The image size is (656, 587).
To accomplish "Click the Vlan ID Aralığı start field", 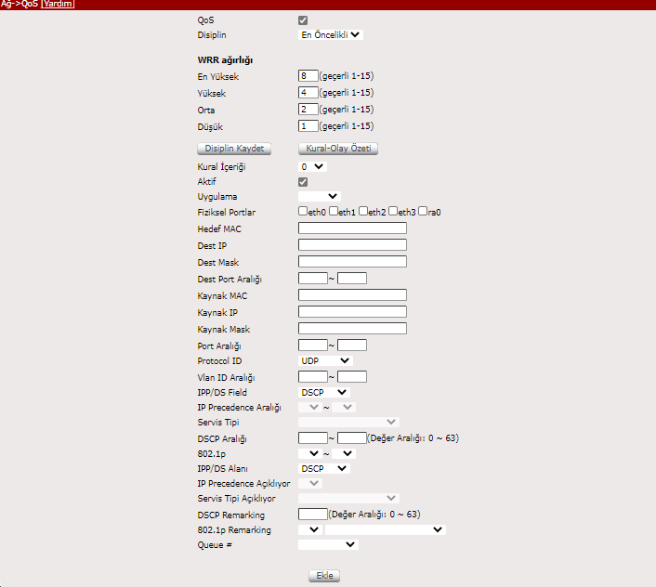I will (313, 377).
